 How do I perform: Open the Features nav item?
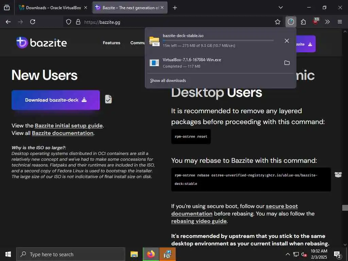[111, 43]
